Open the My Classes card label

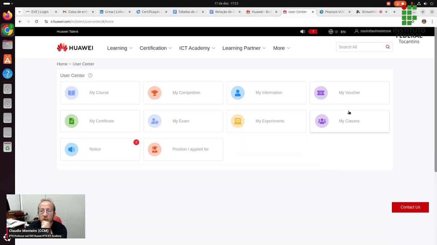click(349, 121)
